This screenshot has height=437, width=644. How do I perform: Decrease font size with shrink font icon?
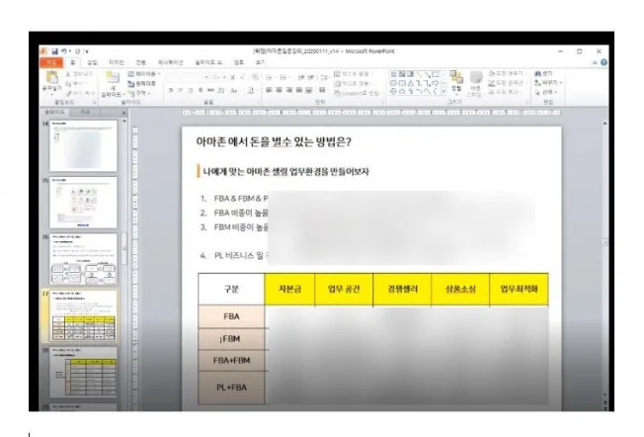coord(242,77)
